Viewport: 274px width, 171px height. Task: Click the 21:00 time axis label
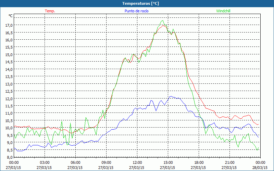(x=229, y=162)
